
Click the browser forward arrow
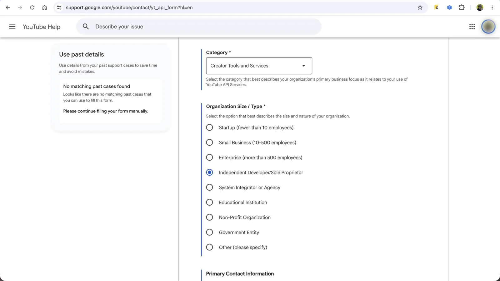[x=20, y=8]
